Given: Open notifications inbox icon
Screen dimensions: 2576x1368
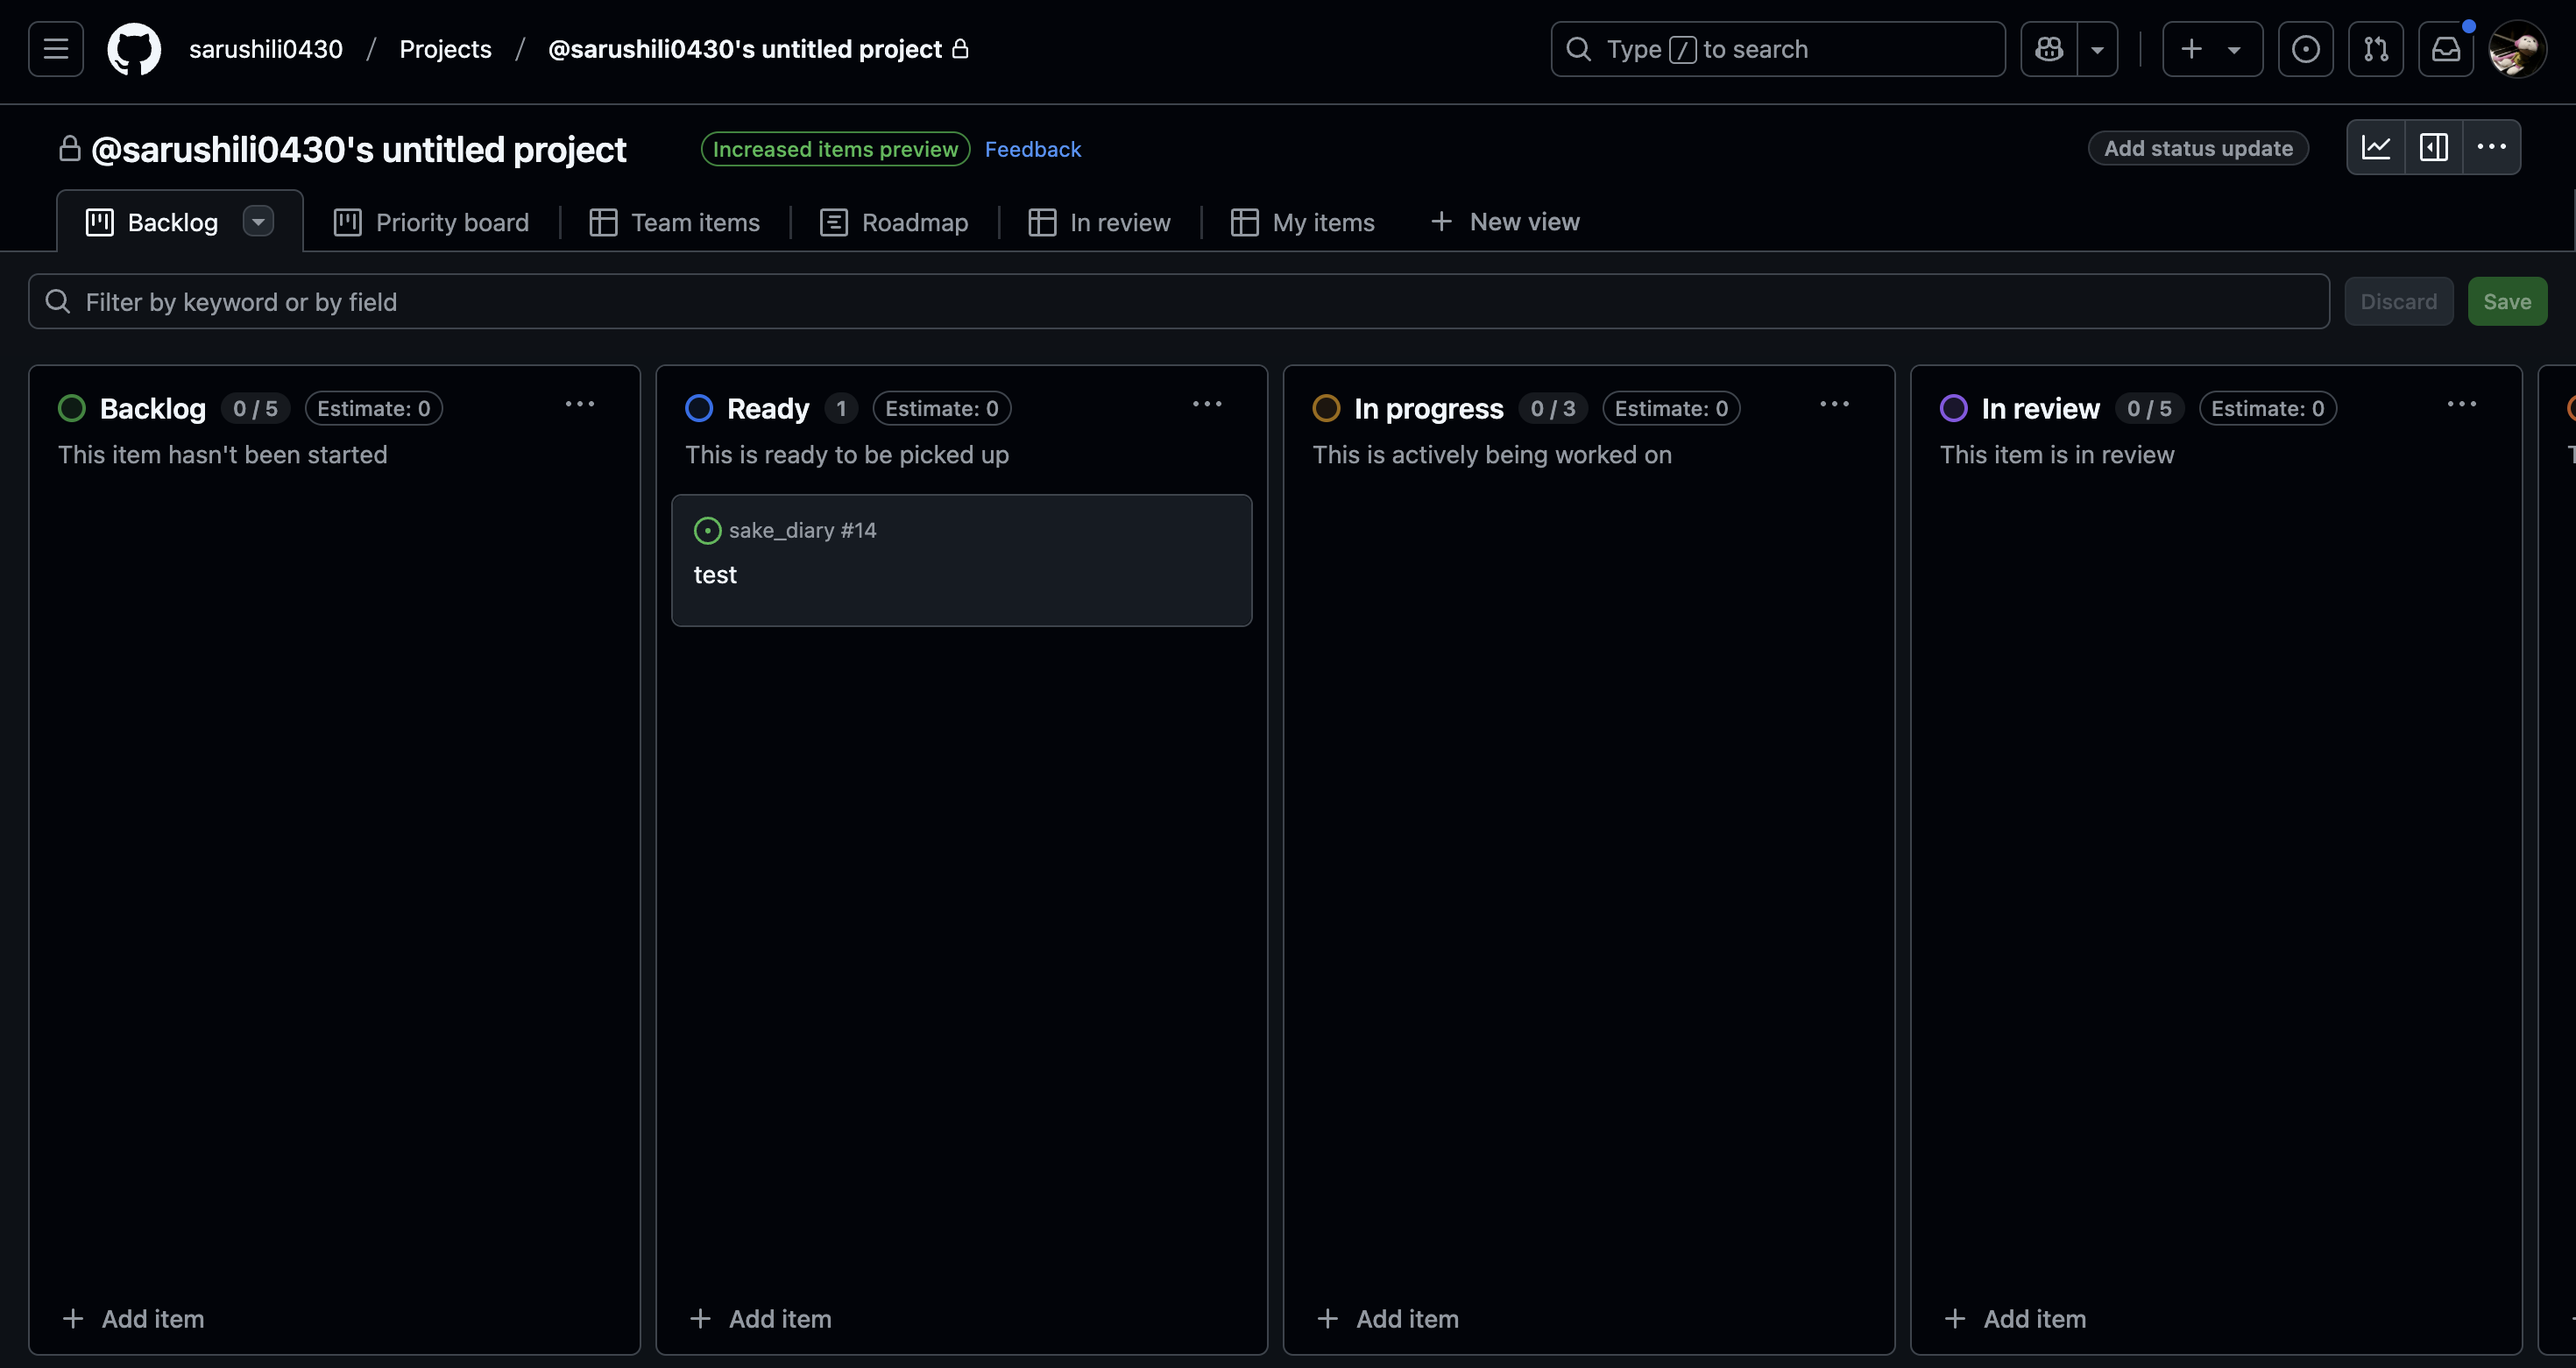Looking at the screenshot, I should pyautogui.click(x=2446, y=49).
